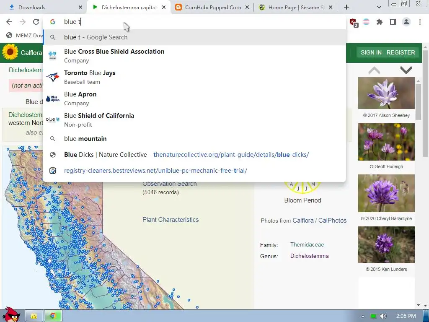Select Toronto Blue Jays suggestion

194,77
